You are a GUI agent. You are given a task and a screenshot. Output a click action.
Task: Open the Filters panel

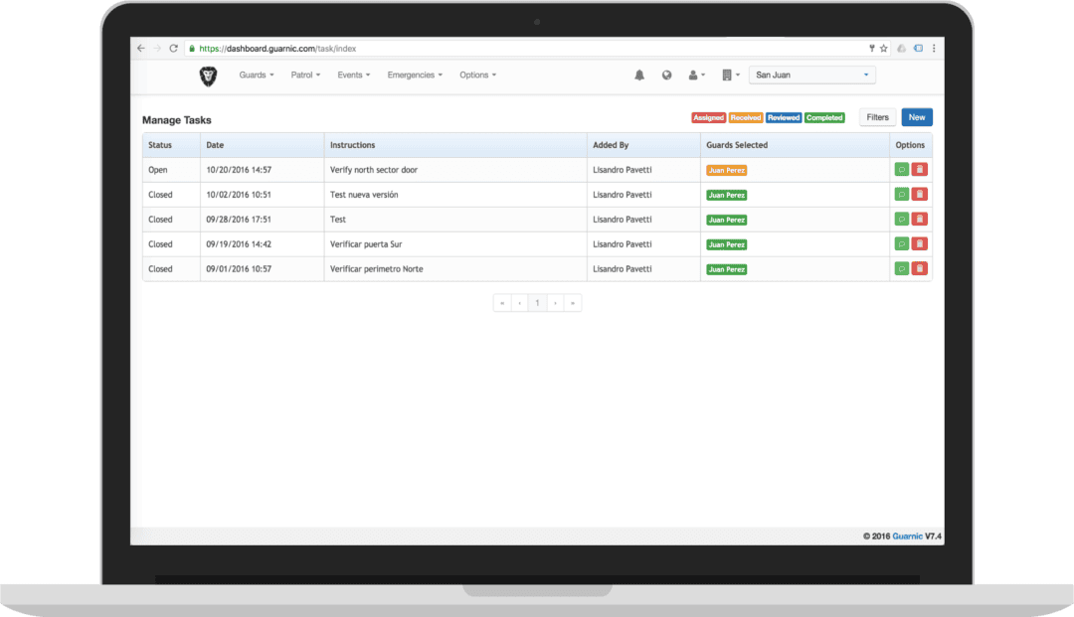(877, 116)
